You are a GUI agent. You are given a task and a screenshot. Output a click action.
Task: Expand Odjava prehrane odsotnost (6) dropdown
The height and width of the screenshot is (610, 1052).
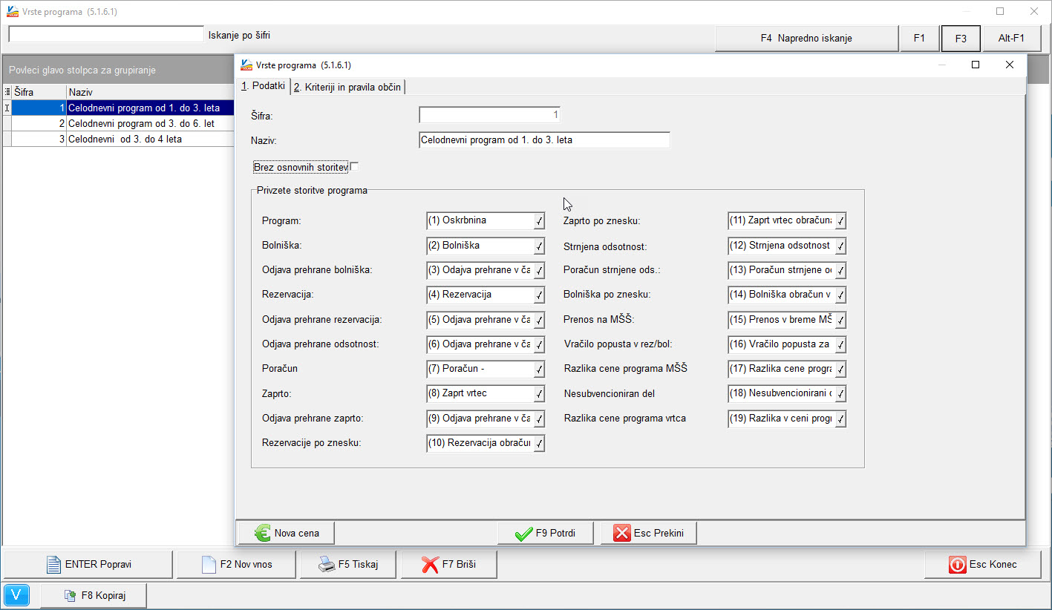coord(539,345)
